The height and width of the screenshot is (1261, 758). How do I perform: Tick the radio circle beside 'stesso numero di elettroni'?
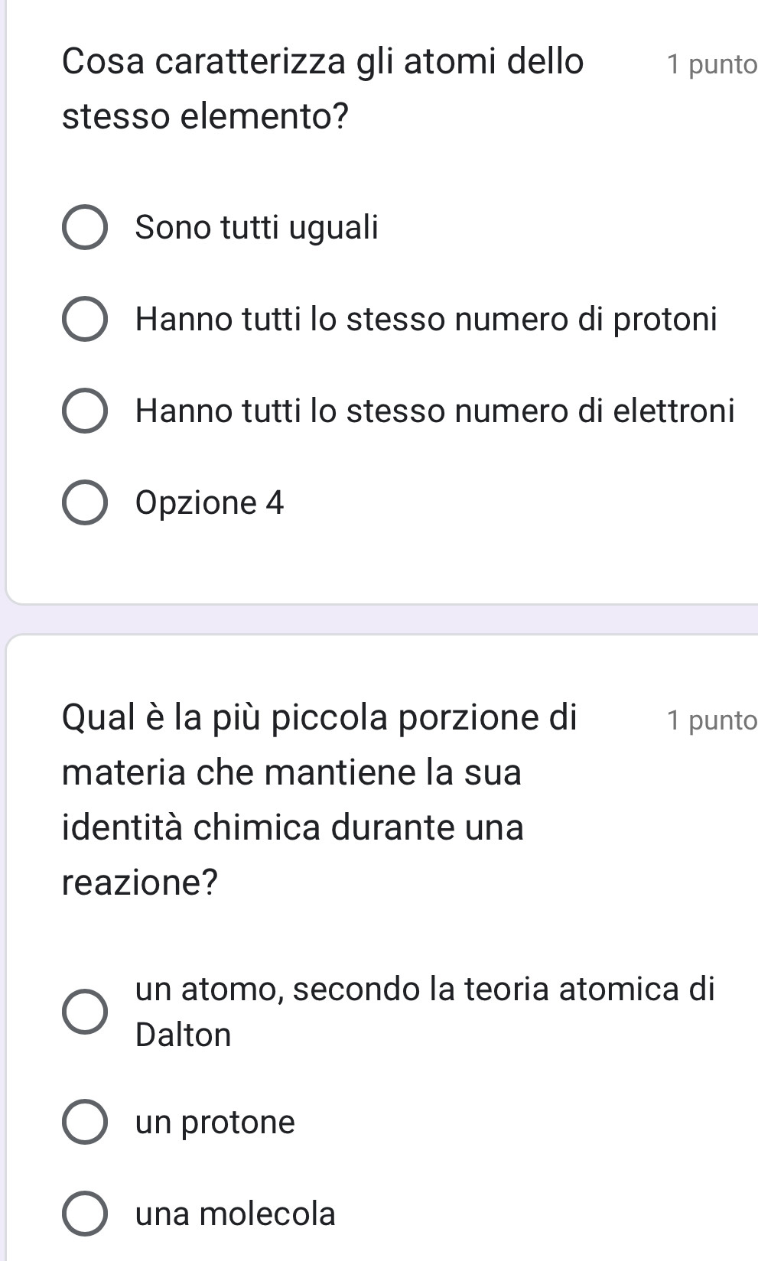pyautogui.click(x=84, y=411)
